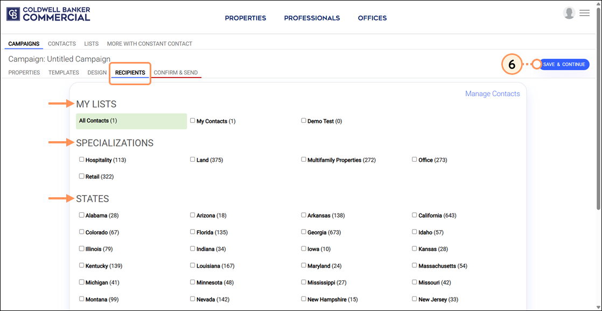Check the My Contacts list checkbox
Viewport: 602px width, 311px height.
[192, 121]
